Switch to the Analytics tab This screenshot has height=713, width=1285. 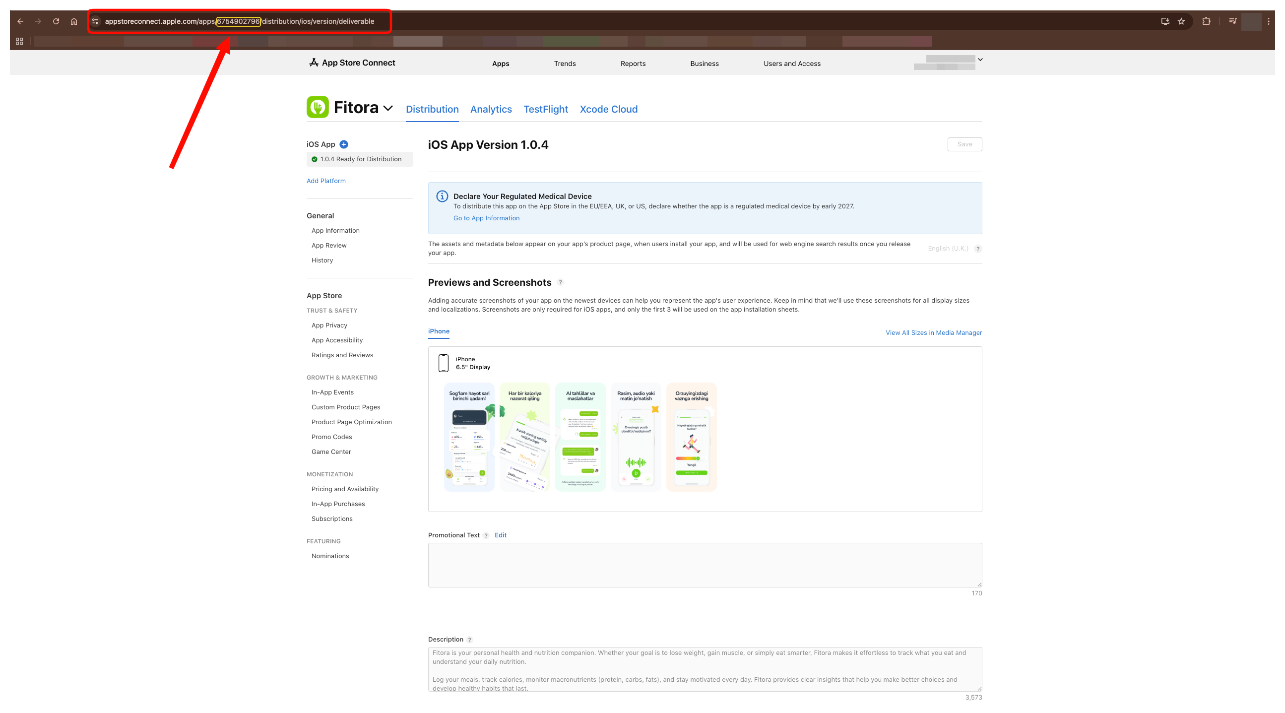pos(491,109)
